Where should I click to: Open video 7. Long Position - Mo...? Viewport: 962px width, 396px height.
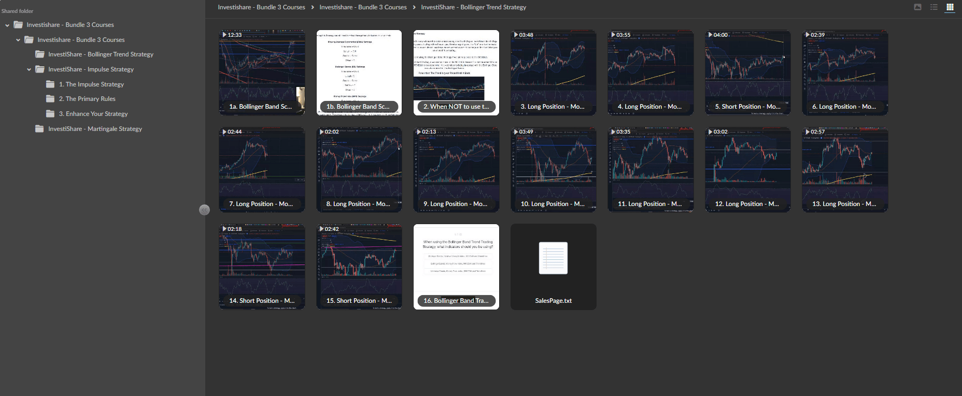coord(262,170)
